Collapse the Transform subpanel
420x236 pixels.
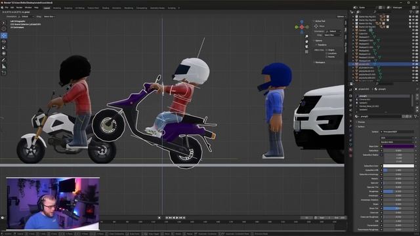tap(316, 45)
